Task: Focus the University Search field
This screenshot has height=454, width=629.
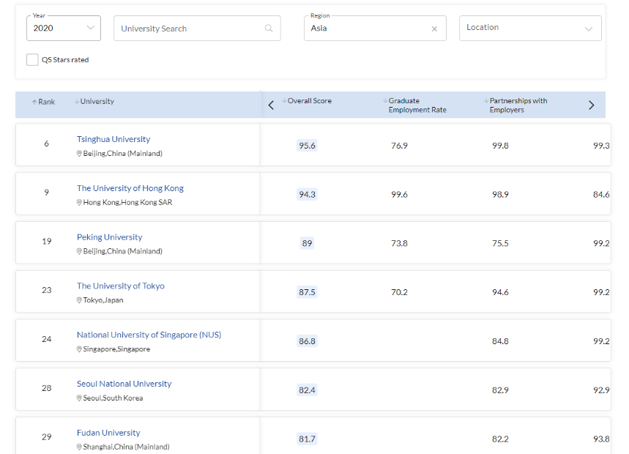Action: (189, 29)
